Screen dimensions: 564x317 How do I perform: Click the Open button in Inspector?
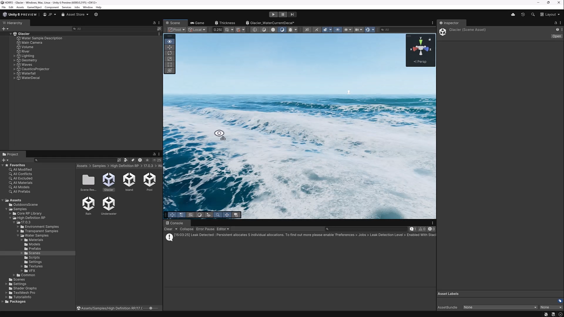556,36
